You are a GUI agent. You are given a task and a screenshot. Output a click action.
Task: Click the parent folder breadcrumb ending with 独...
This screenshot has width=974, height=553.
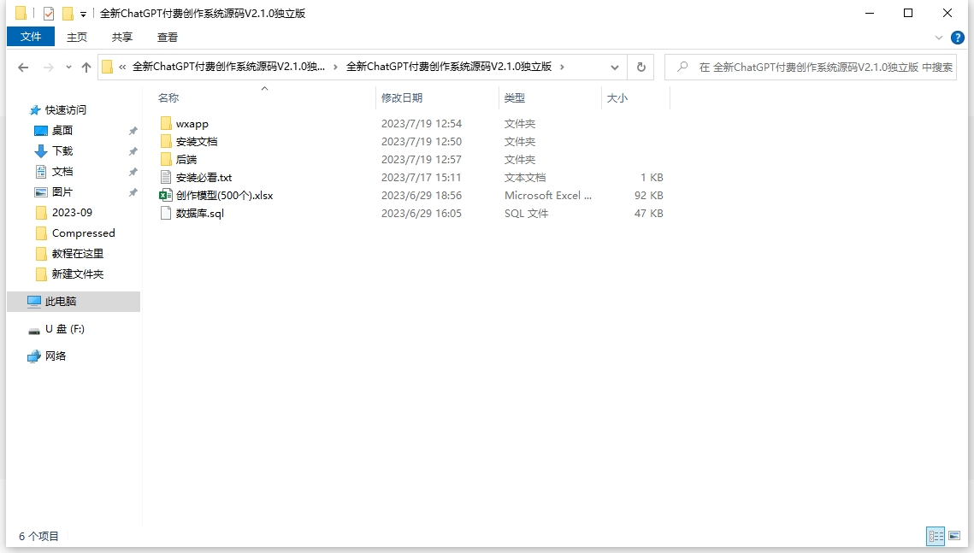228,67
